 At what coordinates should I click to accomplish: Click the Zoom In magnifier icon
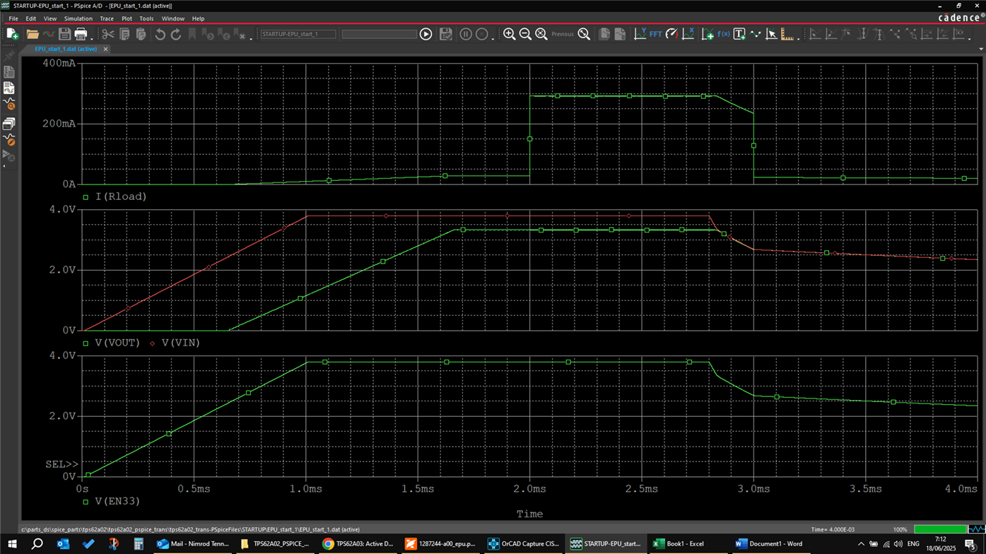[509, 34]
